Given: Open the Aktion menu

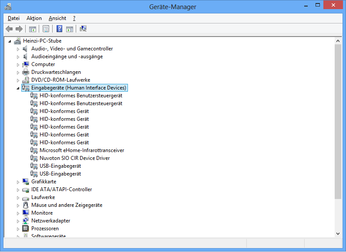Looking at the screenshot, I should 34,18.
